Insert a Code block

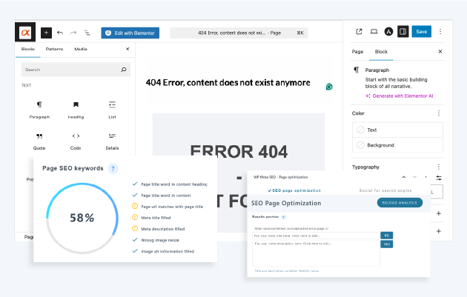(76, 141)
